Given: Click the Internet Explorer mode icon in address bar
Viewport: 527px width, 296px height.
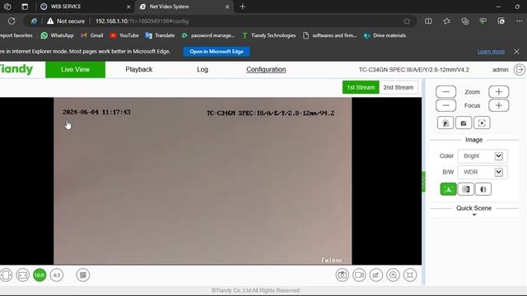Looking at the screenshot, I should 34,21.
